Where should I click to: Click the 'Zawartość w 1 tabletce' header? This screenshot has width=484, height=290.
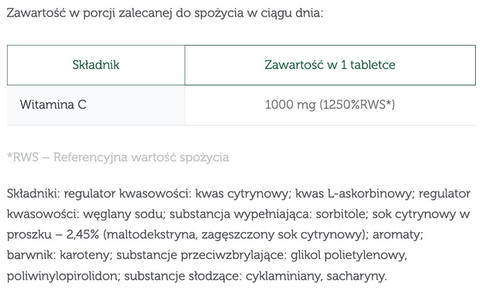click(330, 65)
